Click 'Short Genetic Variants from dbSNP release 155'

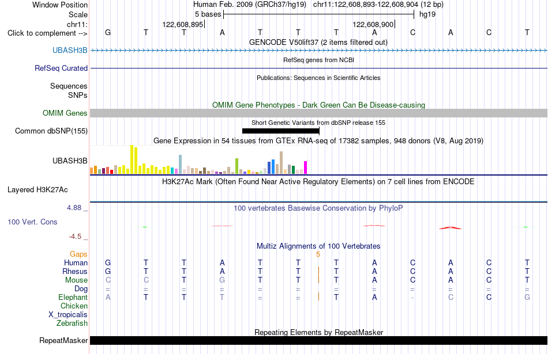(x=318, y=123)
